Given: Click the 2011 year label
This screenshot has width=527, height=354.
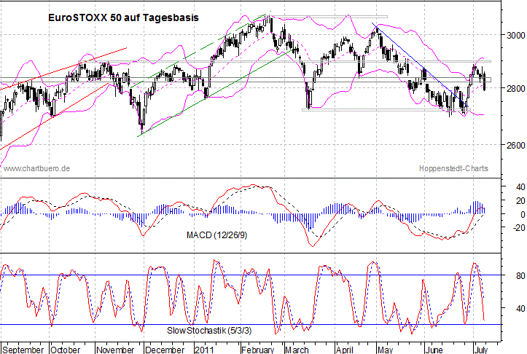Looking at the screenshot, I should (x=204, y=350).
